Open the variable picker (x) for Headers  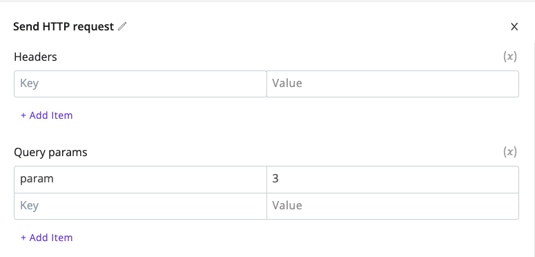(x=510, y=57)
